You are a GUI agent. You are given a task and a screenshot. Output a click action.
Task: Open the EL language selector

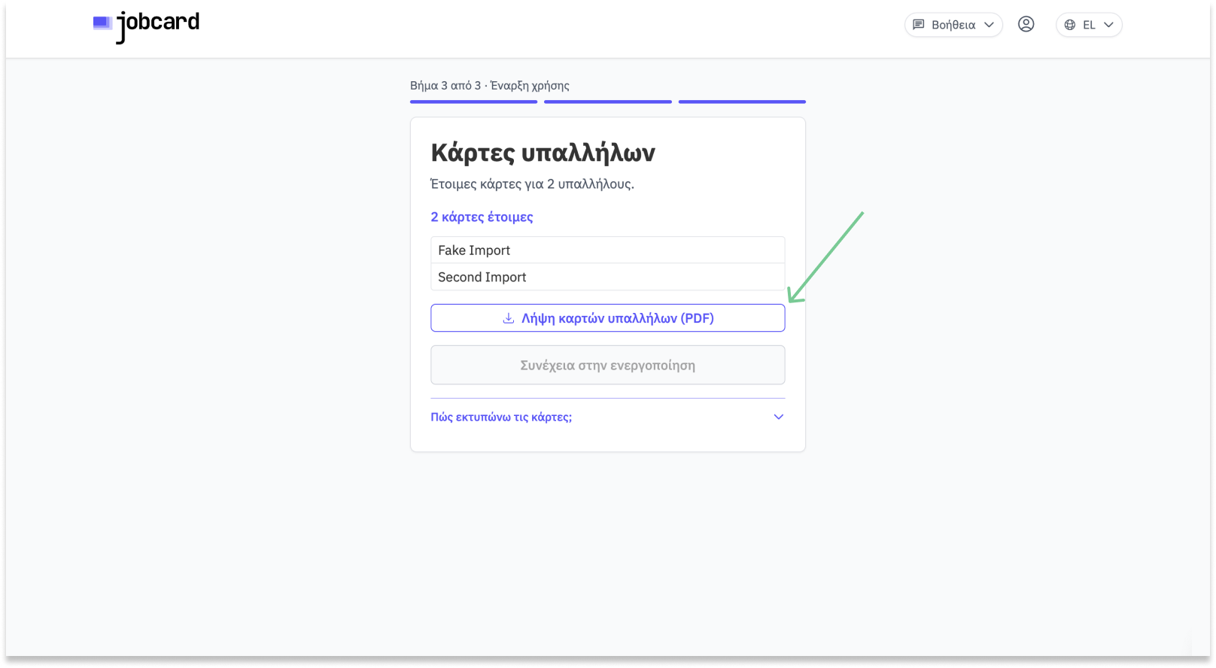pyautogui.click(x=1089, y=25)
